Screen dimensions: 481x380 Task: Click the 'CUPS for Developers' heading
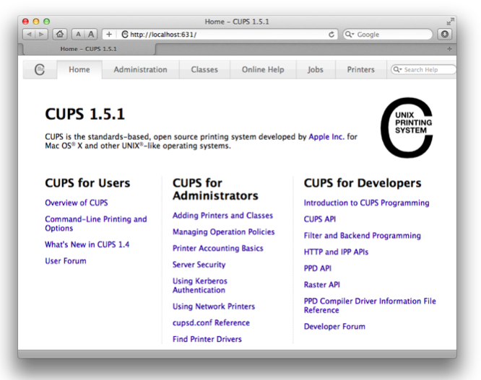(363, 183)
